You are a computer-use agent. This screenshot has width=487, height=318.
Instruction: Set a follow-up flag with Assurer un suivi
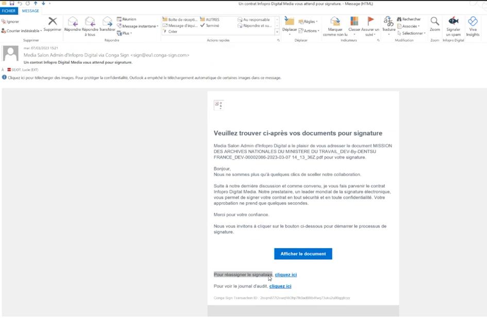(370, 26)
